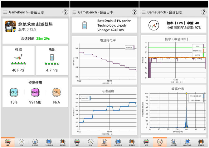Click circular FPS graph icon in header card

(x=154, y=25)
